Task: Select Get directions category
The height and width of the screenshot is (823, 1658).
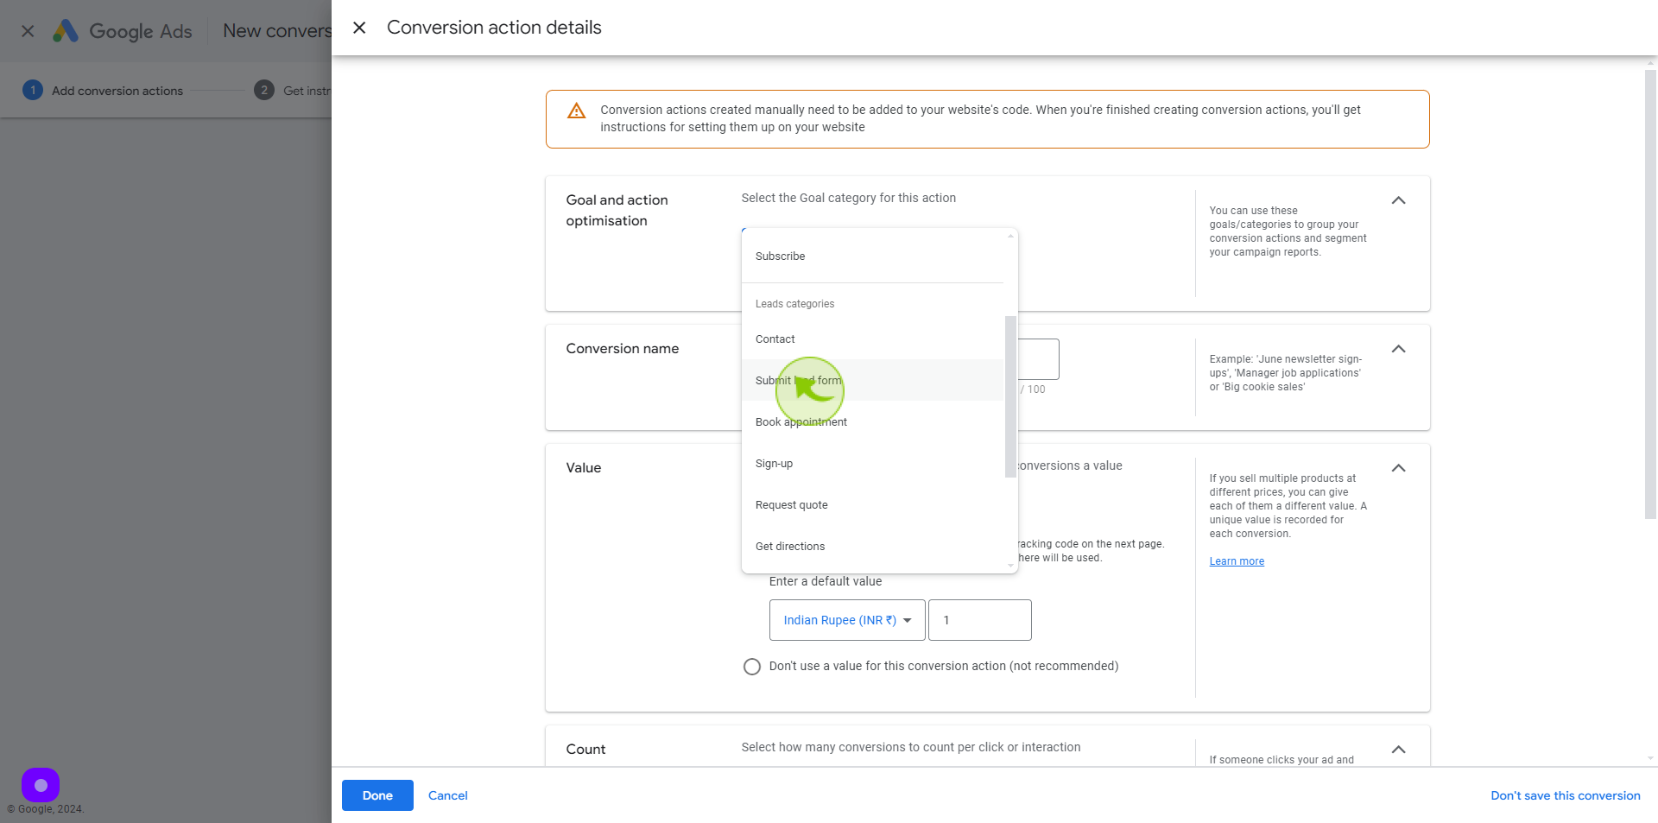Action: point(872,547)
